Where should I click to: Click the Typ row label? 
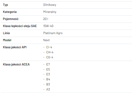(6, 5)
